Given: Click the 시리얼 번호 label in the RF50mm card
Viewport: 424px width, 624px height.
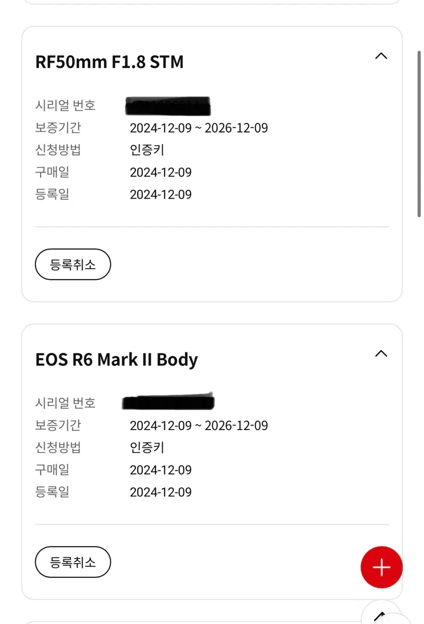Looking at the screenshot, I should tap(65, 106).
